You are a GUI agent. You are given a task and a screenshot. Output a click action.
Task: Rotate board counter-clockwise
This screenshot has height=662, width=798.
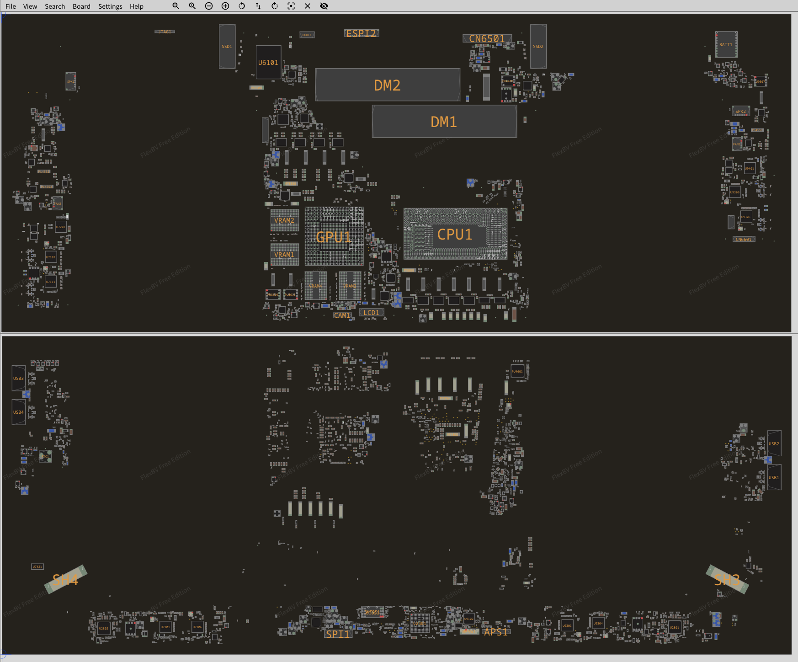(242, 6)
